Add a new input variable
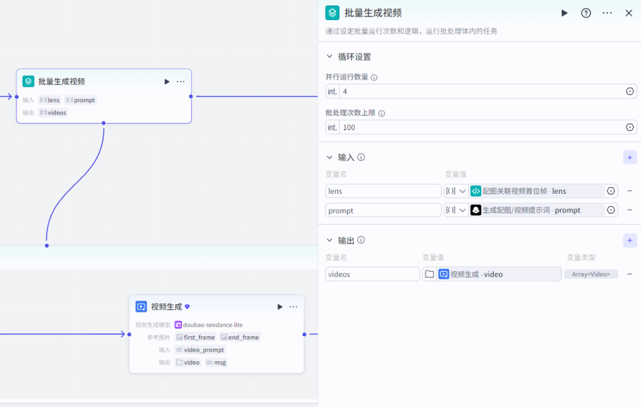The height and width of the screenshot is (407, 641). coord(630,157)
